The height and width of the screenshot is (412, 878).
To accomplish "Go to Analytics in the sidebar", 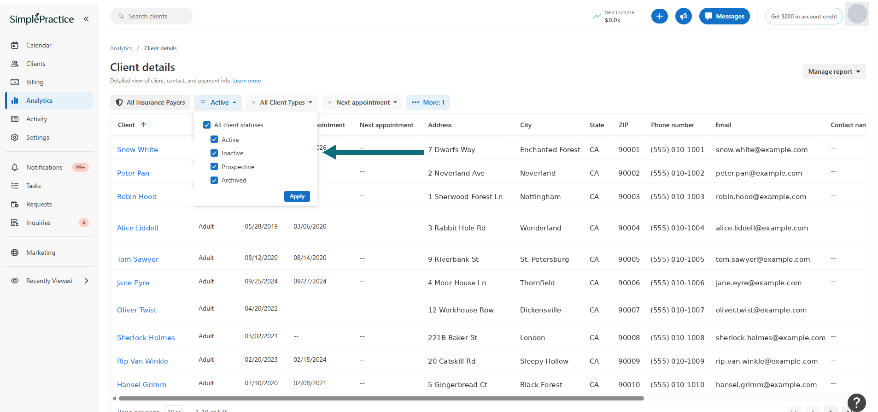I will (x=49, y=100).
